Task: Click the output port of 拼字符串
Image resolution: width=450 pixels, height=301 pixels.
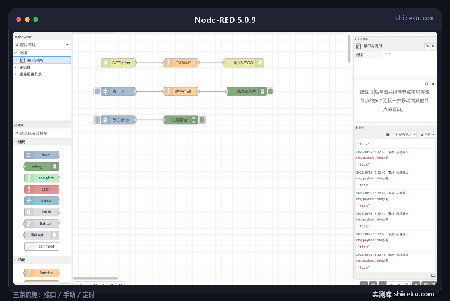Action: point(198,91)
